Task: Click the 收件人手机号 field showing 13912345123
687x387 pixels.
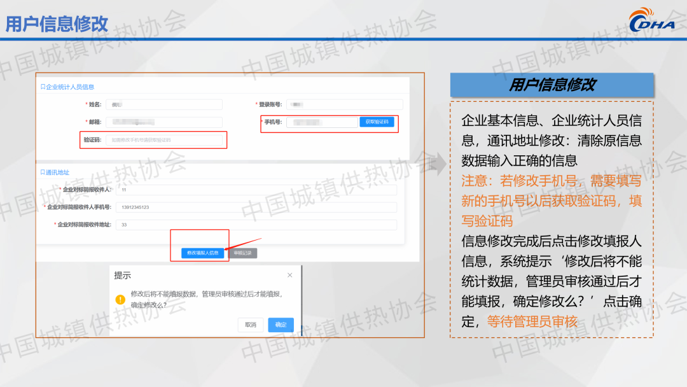Action: 256,208
